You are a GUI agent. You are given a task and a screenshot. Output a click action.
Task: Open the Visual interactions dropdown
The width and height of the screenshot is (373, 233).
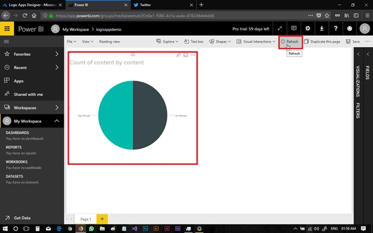point(256,42)
